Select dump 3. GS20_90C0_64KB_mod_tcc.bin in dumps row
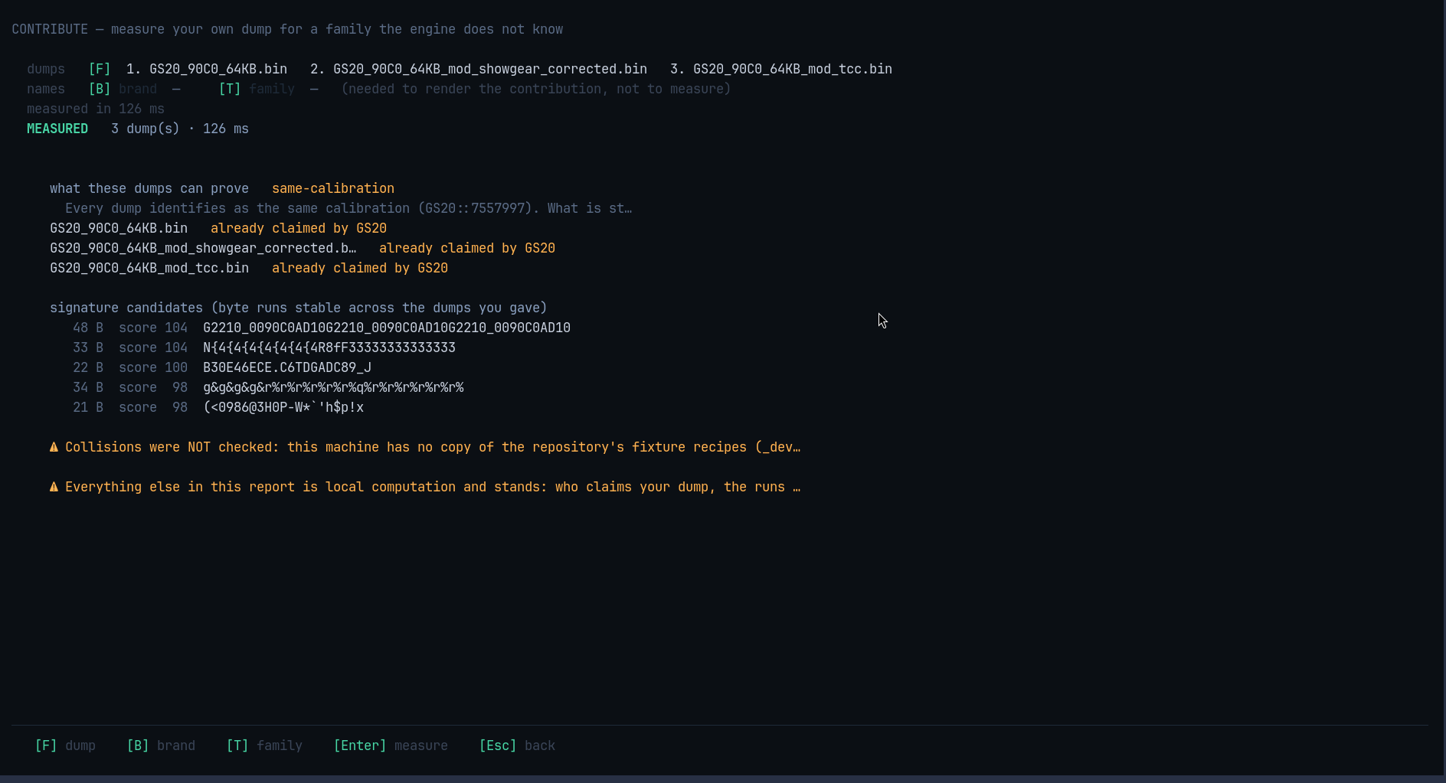Viewport: 1446px width, 783px height. coord(781,69)
